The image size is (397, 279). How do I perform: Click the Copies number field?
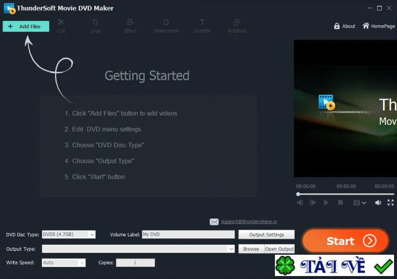click(x=135, y=263)
